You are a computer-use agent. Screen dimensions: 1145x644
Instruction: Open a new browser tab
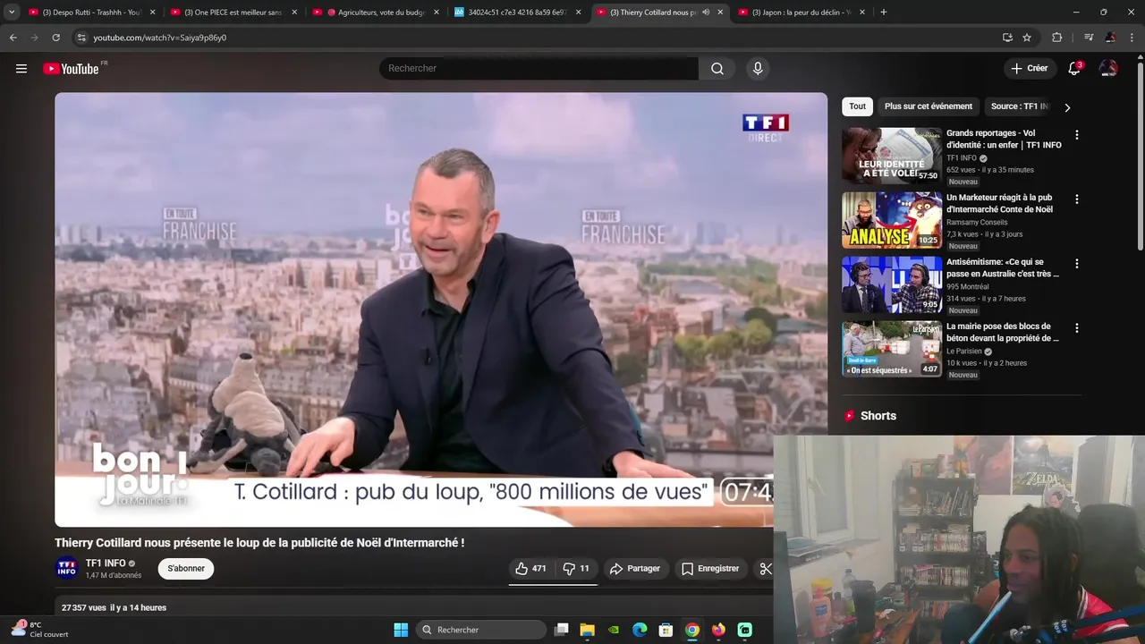(x=884, y=13)
